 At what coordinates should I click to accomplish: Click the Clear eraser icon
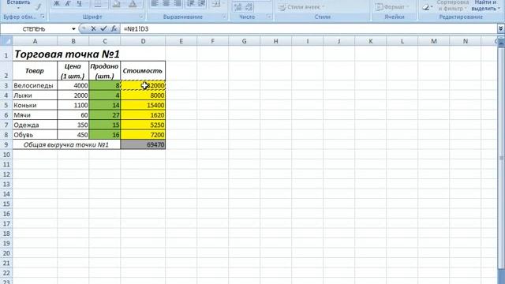pyautogui.click(x=426, y=7)
